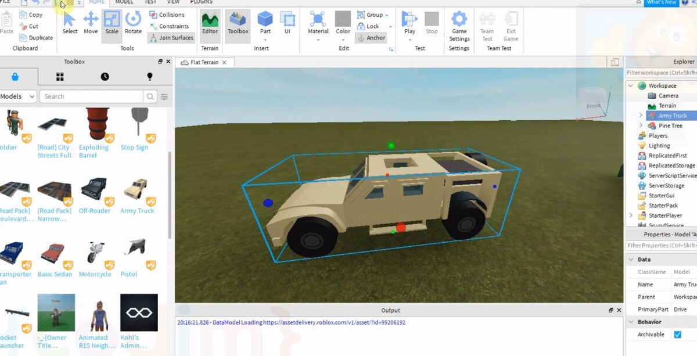The image size is (697, 356).
Task: Close the Output panel
Action: pos(619,311)
